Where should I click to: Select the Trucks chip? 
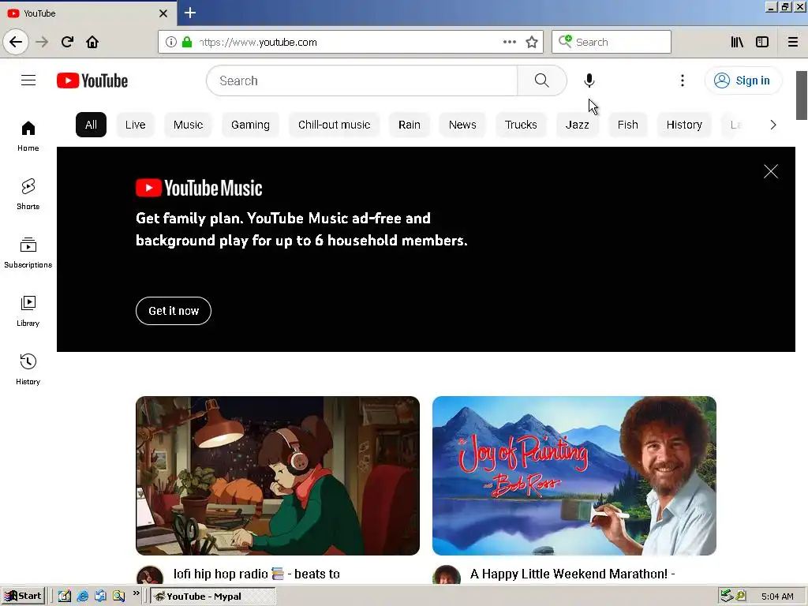521,125
